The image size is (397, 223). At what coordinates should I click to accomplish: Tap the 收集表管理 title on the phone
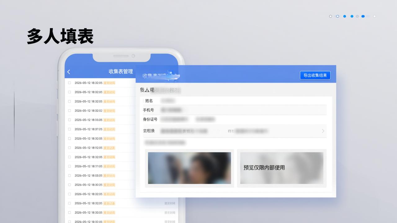pyautogui.click(x=121, y=72)
